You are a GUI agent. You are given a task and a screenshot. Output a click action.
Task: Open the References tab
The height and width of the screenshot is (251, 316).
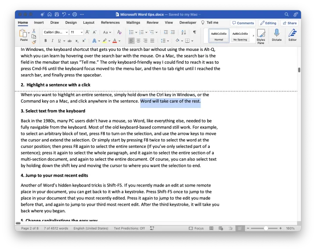pyautogui.click(x=110, y=23)
